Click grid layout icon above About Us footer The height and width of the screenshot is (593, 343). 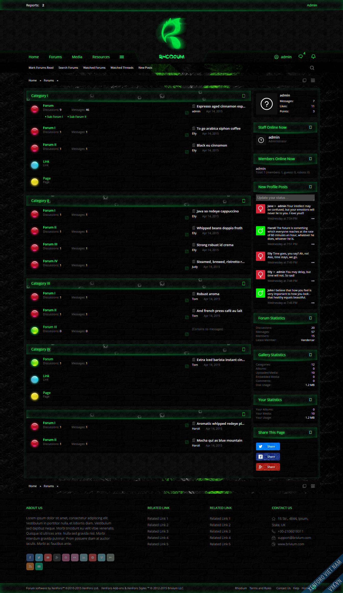point(313,486)
